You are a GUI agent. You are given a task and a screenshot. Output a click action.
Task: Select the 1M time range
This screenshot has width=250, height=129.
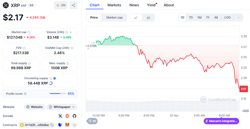(x=199, y=17)
